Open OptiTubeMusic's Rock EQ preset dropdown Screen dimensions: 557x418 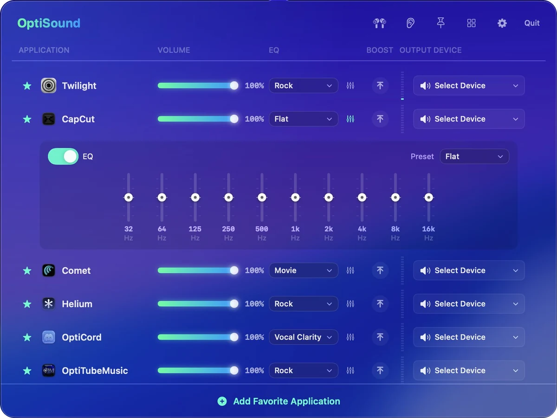point(304,371)
